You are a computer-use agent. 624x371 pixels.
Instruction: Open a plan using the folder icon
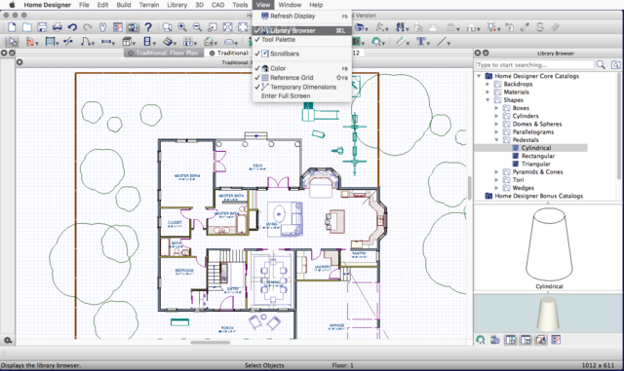27,27
